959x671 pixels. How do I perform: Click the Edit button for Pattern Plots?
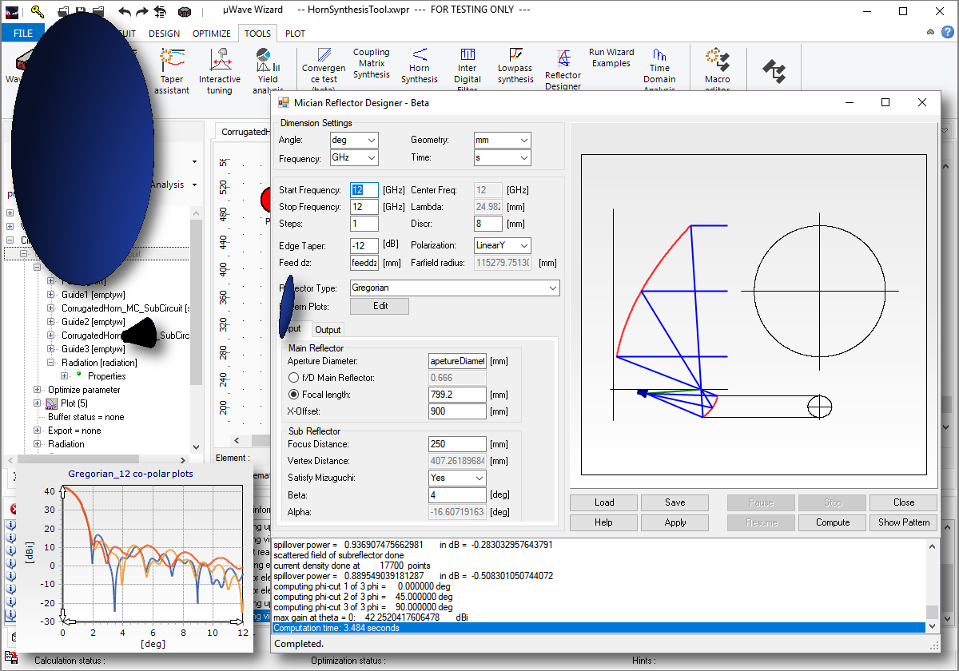[380, 306]
